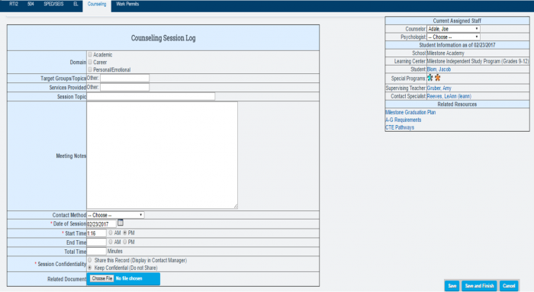Switch to the EL tab
Viewport: 534px width, 292px height.
coord(76,4)
